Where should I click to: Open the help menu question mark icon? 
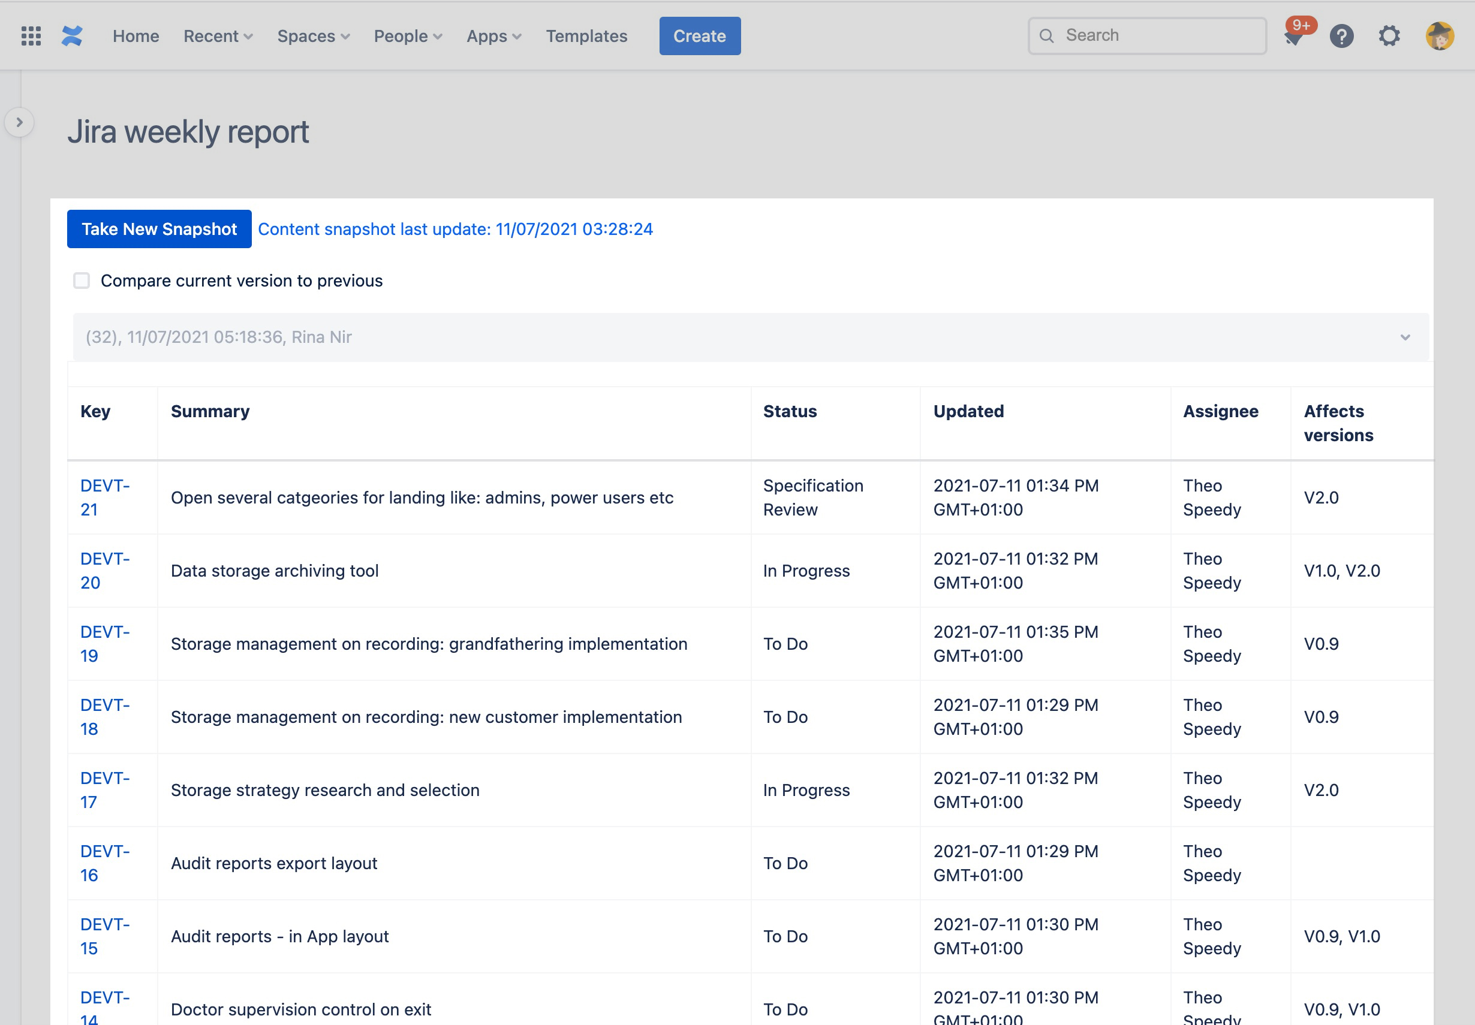click(x=1342, y=36)
